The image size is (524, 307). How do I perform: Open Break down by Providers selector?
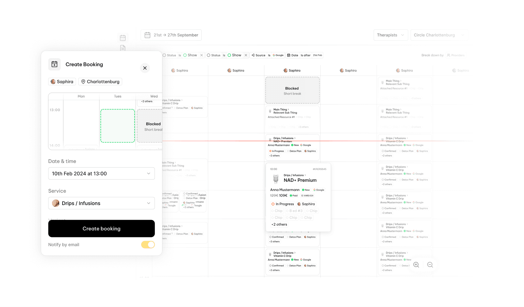[x=456, y=55]
